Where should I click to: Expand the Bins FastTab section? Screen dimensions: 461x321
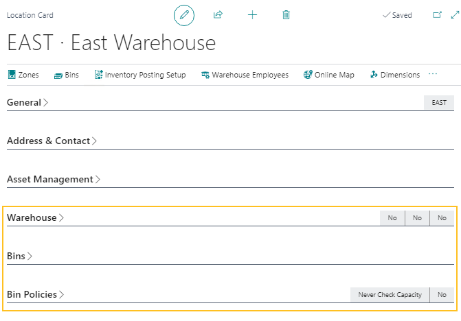tap(20, 256)
